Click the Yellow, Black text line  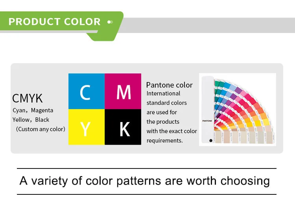point(31,120)
